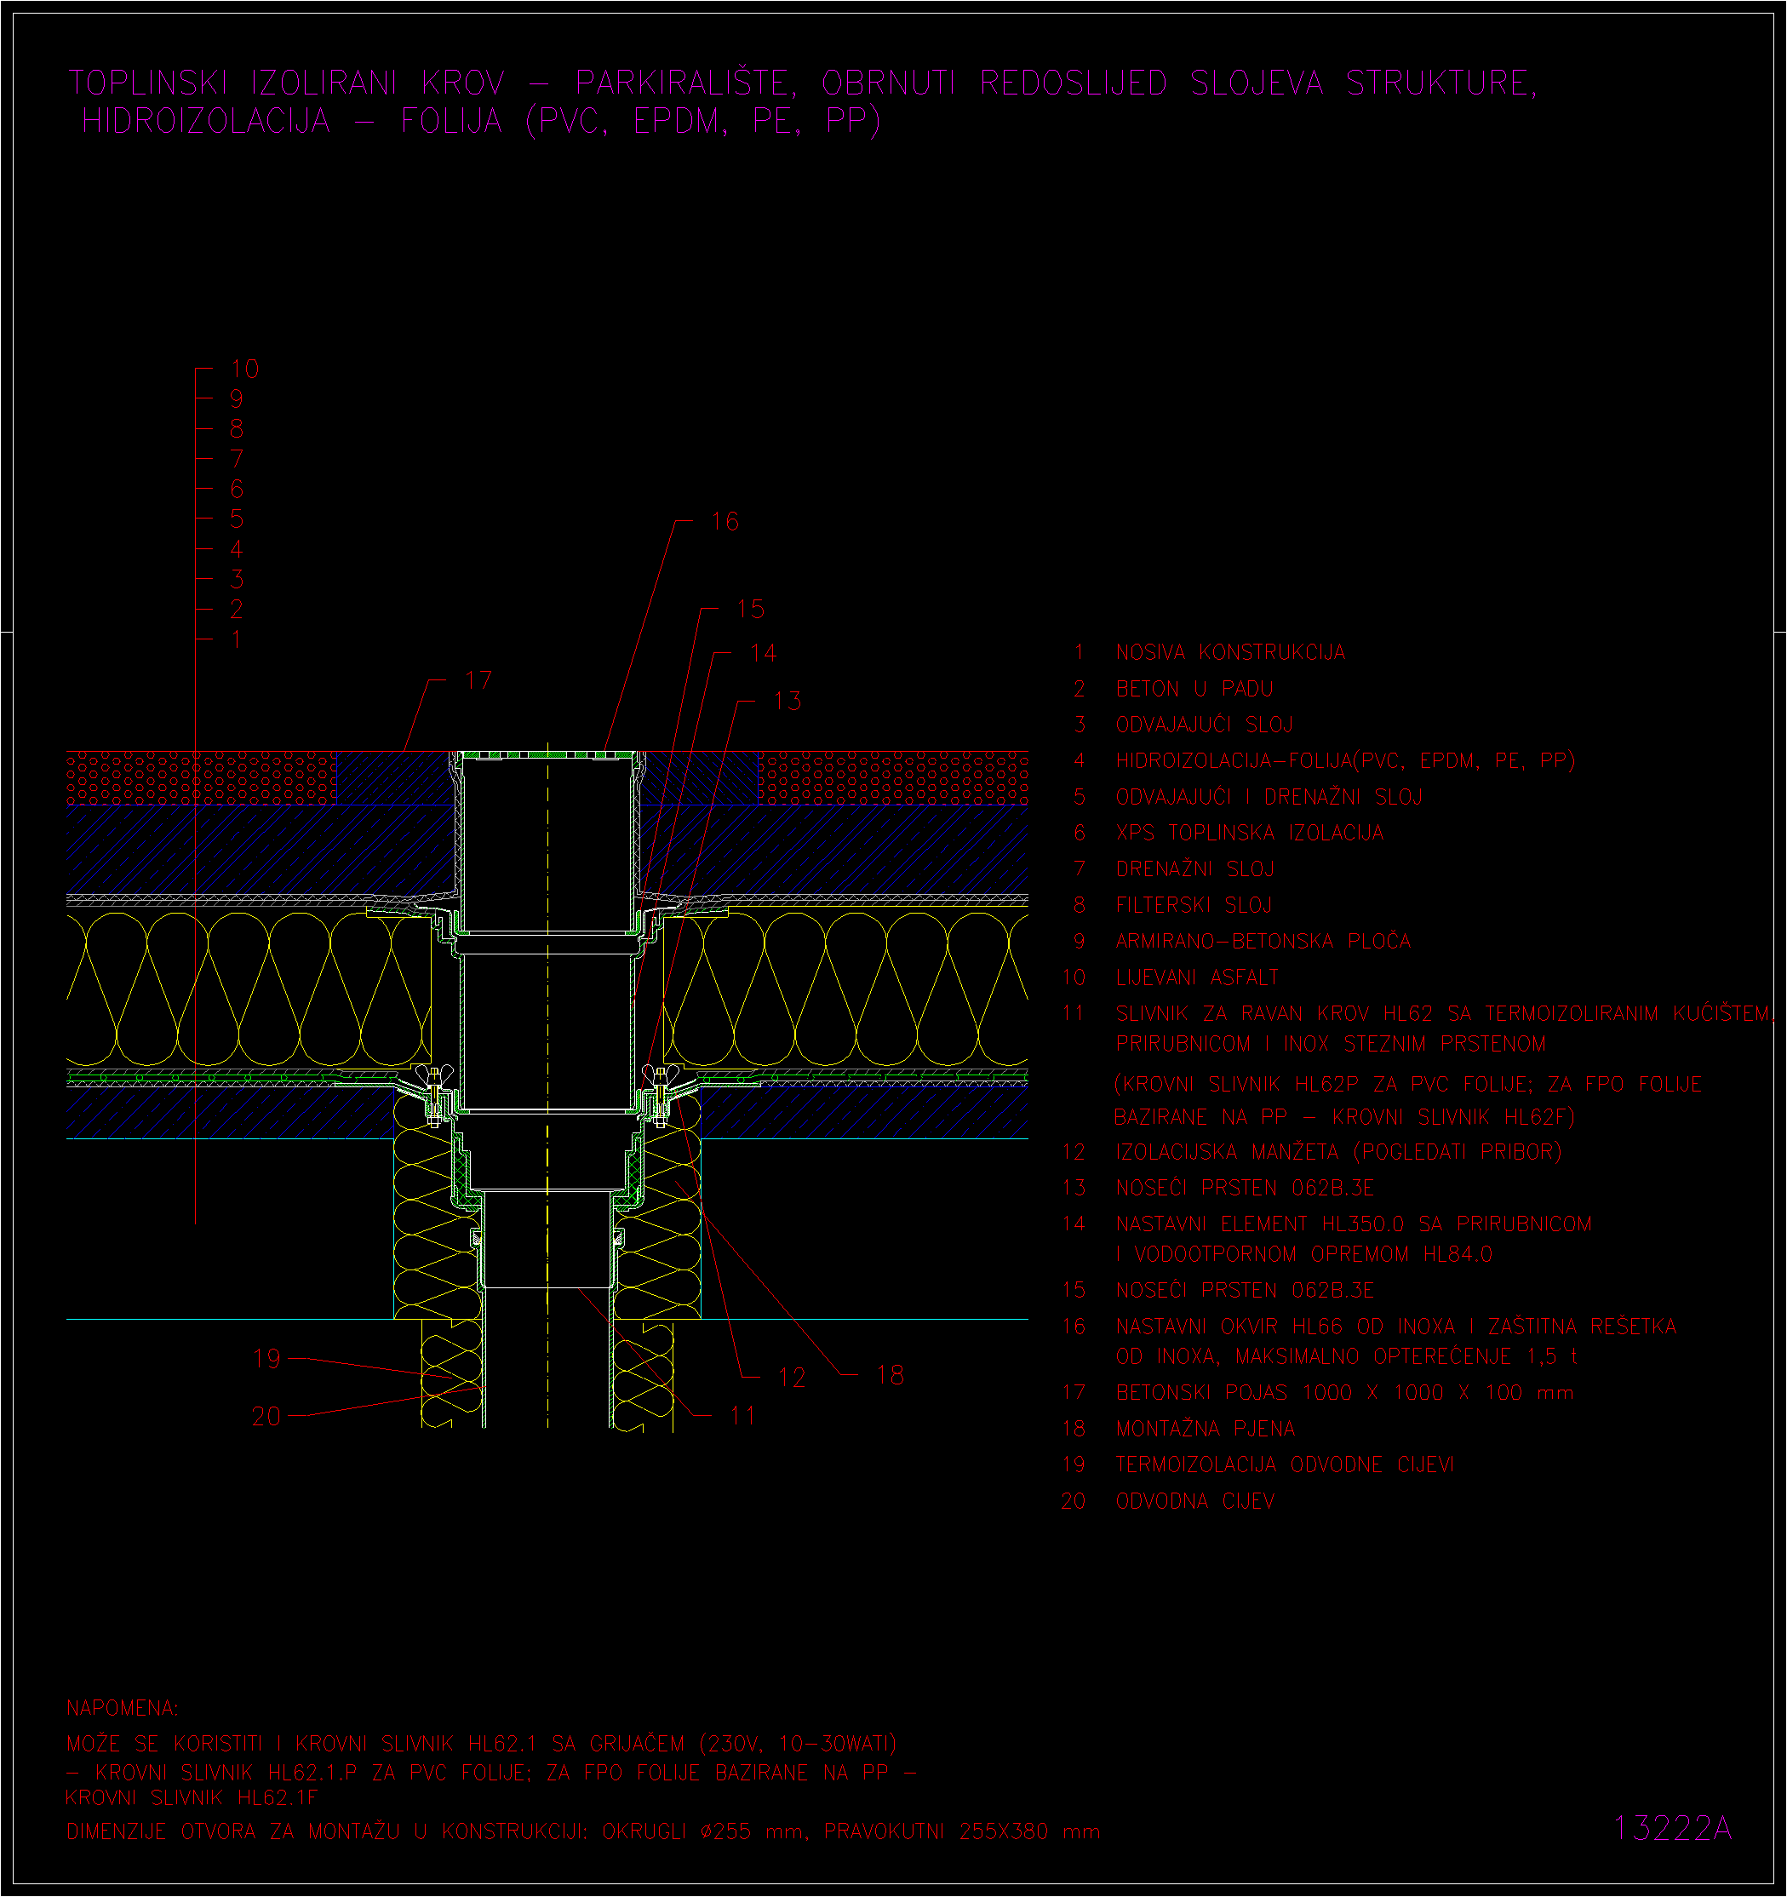Click the line 'OD INOXA, MAKSIMALNO OPTEREĆENJE 1,5 t'
The width and height of the screenshot is (1787, 1897).
point(1346,1357)
